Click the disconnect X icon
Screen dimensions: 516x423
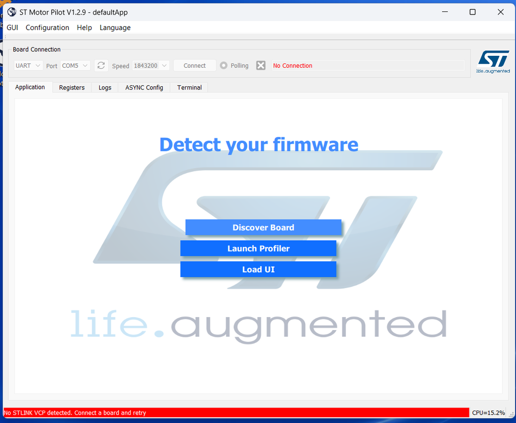point(261,66)
